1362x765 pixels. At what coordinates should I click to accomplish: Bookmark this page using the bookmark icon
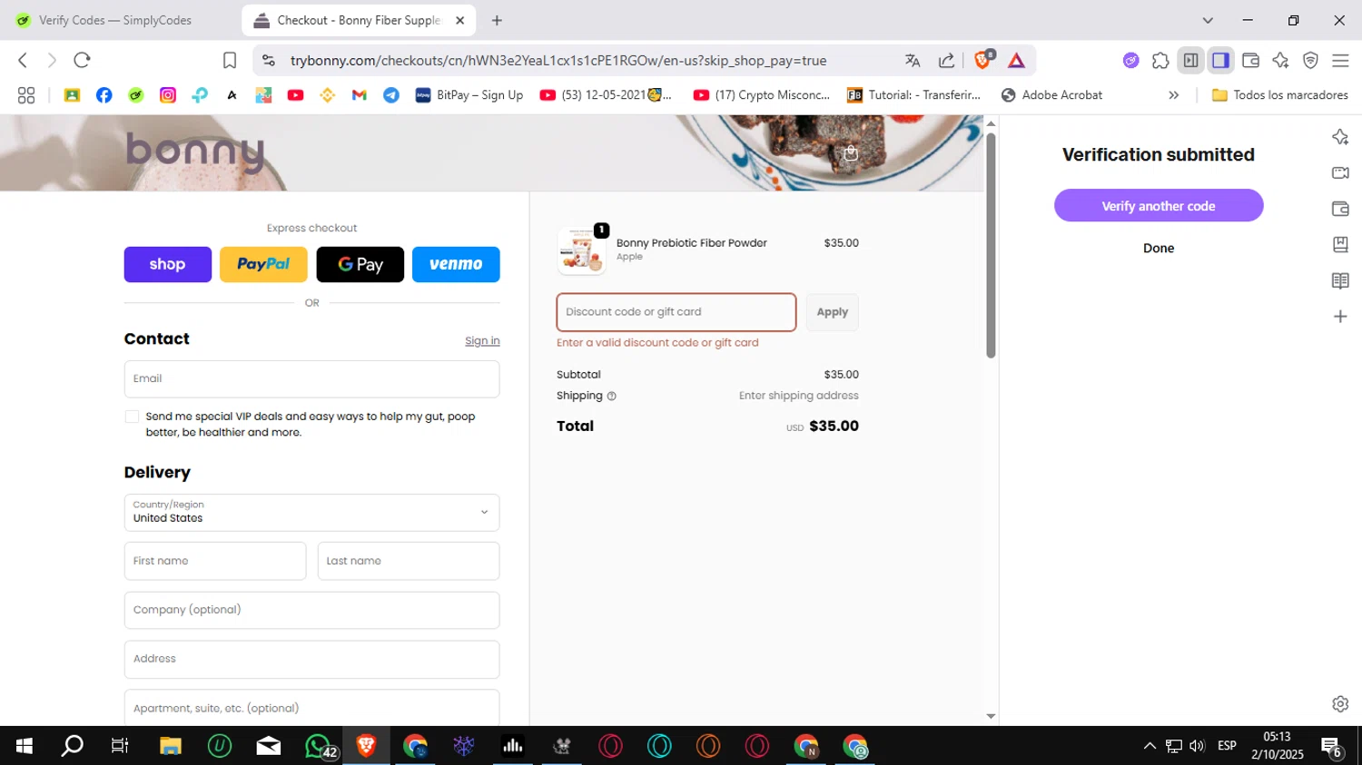230,60
